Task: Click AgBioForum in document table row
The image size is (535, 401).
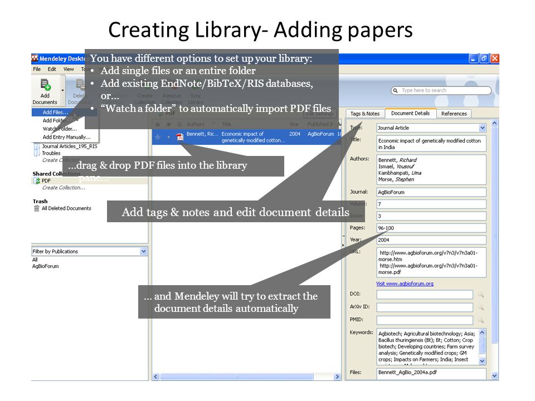Action: click(321, 134)
